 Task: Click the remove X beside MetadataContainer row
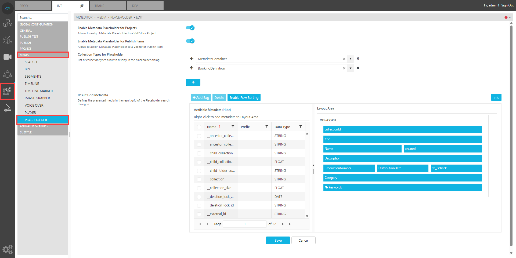[x=358, y=59]
